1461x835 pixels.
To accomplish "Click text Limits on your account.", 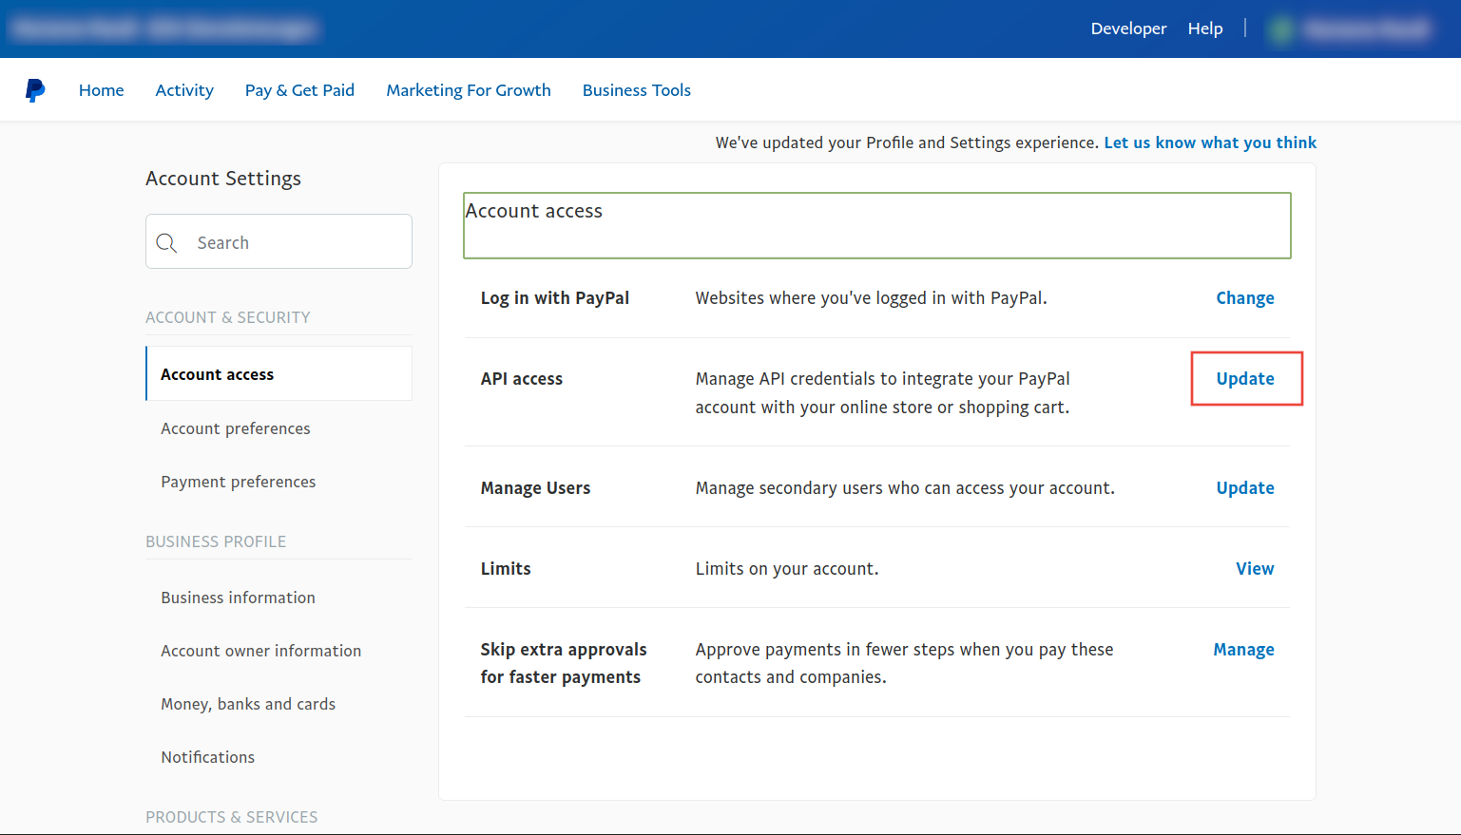I will tap(787, 569).
